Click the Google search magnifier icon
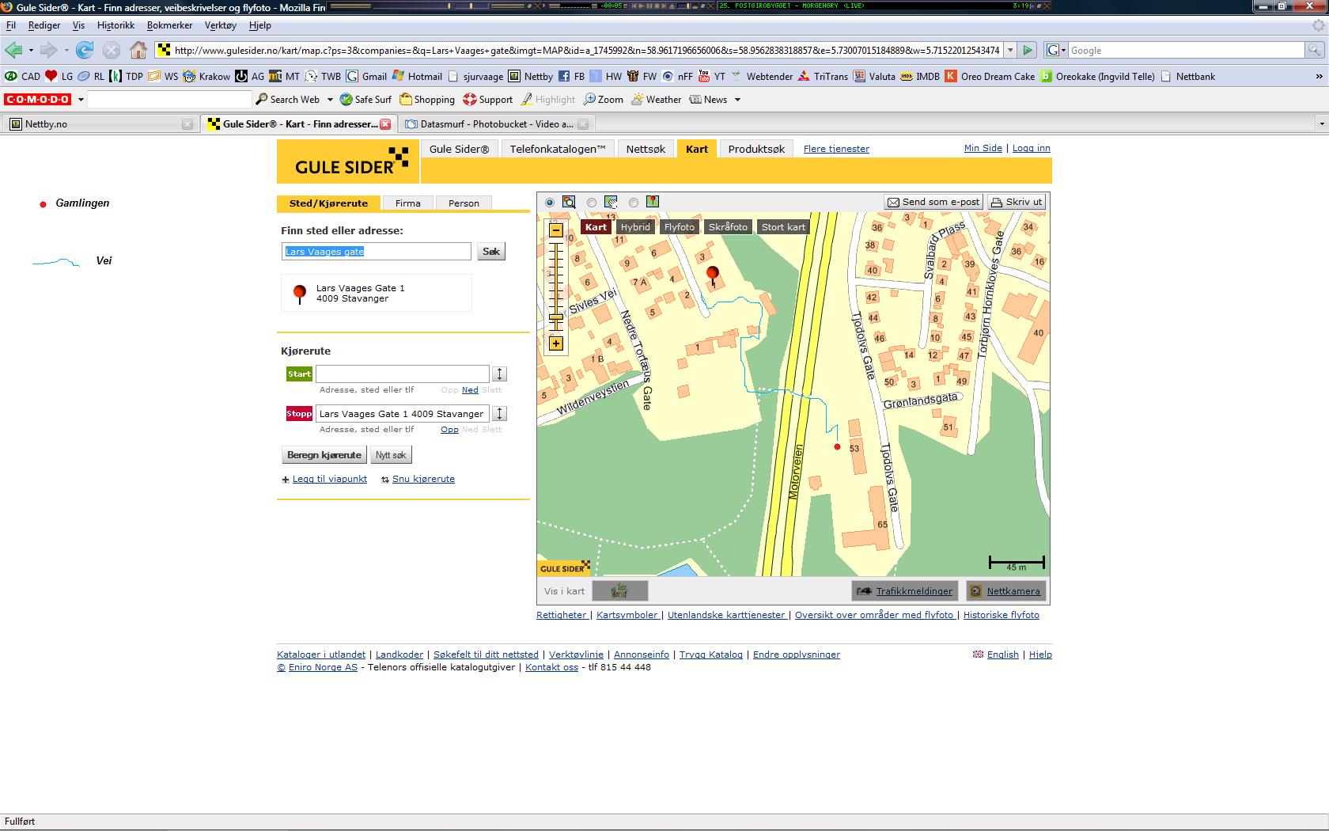This screenshot has width=1329, height=831. tap(1314, 50)
